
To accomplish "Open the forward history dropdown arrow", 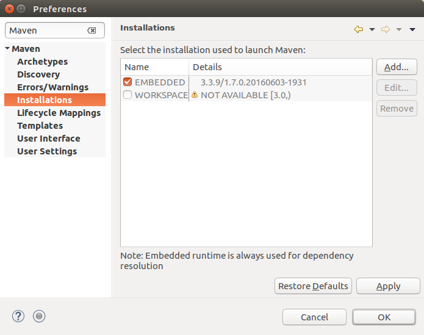I will [399, 29].
